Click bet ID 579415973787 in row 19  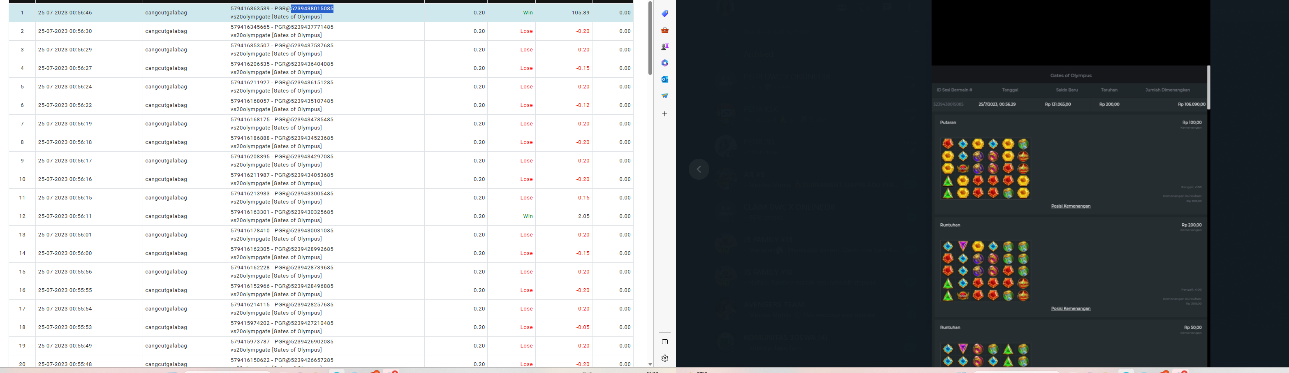tap(250, 342)
